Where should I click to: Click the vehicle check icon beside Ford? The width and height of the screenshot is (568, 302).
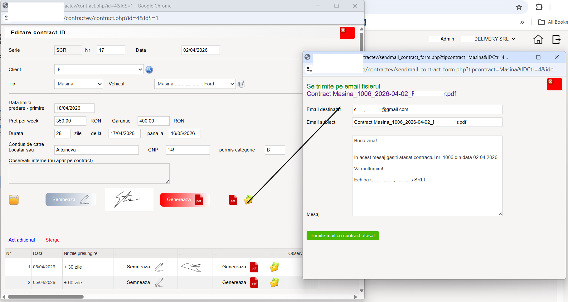point(241,84)
